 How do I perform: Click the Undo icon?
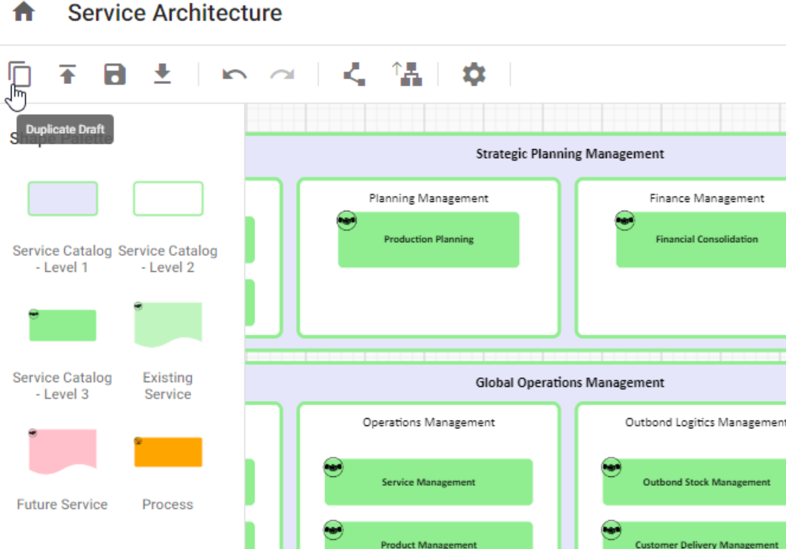[x=234, y=74]
